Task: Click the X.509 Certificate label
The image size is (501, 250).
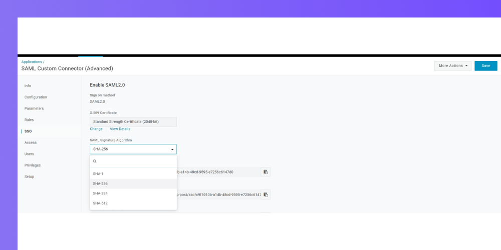Action: click(x=103, y=113)
